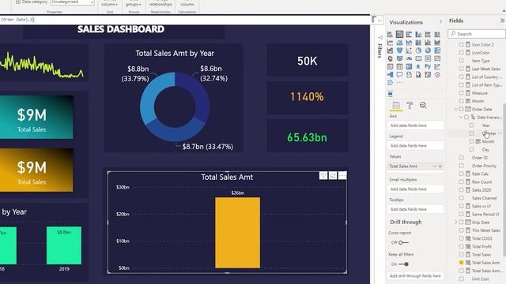Click in the Fields search box
Viewport: 506px width, 284px height.
click(x=476, y=34)
